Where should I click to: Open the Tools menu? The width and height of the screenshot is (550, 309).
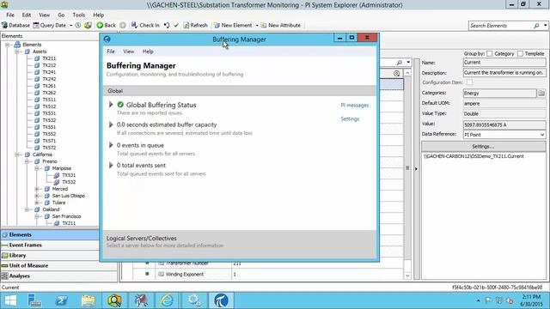click(78, 15)
